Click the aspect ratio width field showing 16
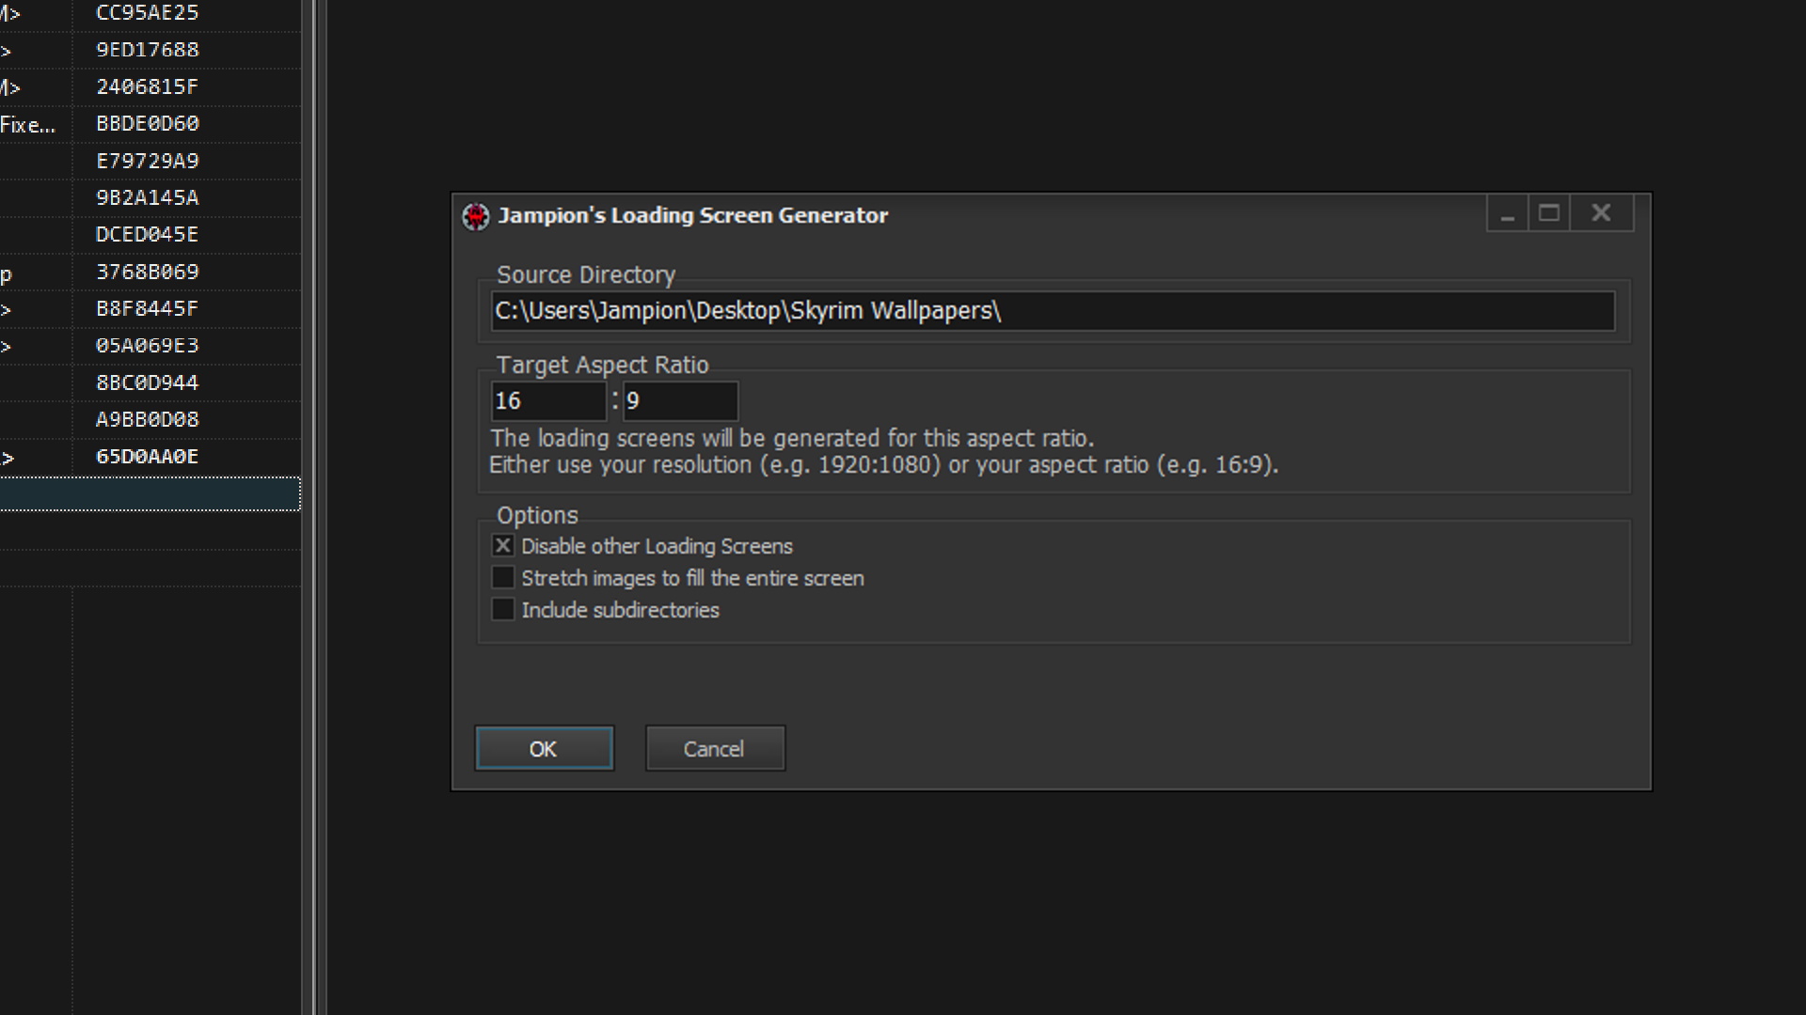The width and height of the screenshot is (1806, 1015). click(x=547, y=401)
